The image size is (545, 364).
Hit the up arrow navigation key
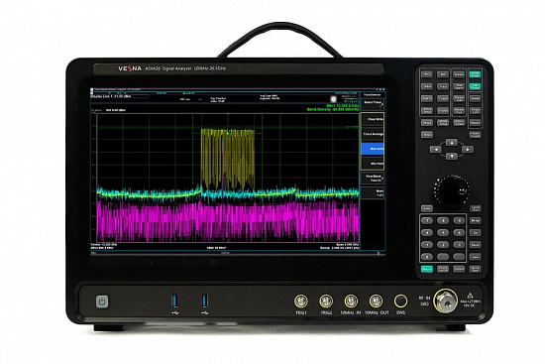coord(452,143)
